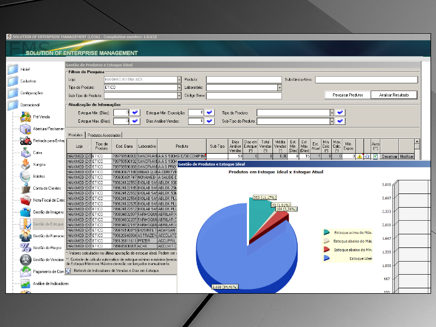The height and width of the screenshot is (327, 436).
Task: Toggle Auto checkbox in first row
Action: [x=376, y=156]
